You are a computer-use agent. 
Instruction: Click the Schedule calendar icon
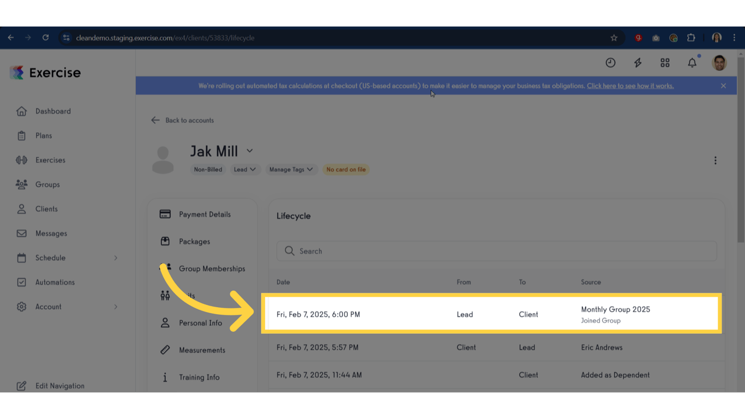tap(21, 258)
